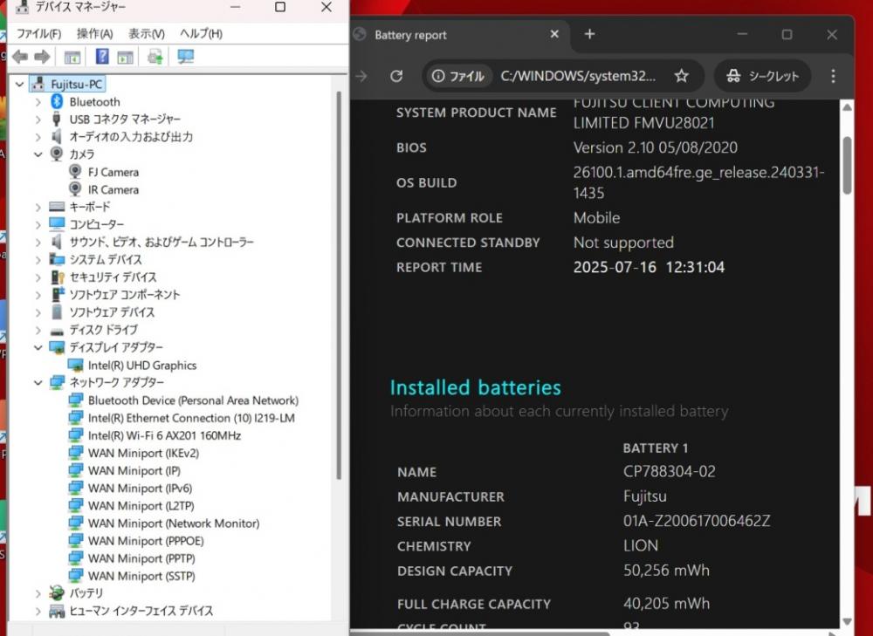The image size is (873, 636).
Task: Select WAN Miniport (L2TP) entry
Action: (141, 506)
